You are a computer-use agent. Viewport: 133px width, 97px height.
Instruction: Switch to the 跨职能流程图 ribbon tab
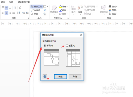pos(24,2)
